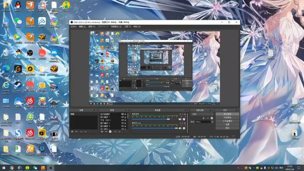Toggle visibility eye of 显示器捕获 source
This screenshot has width=304, height=171.
click(122, 114)
